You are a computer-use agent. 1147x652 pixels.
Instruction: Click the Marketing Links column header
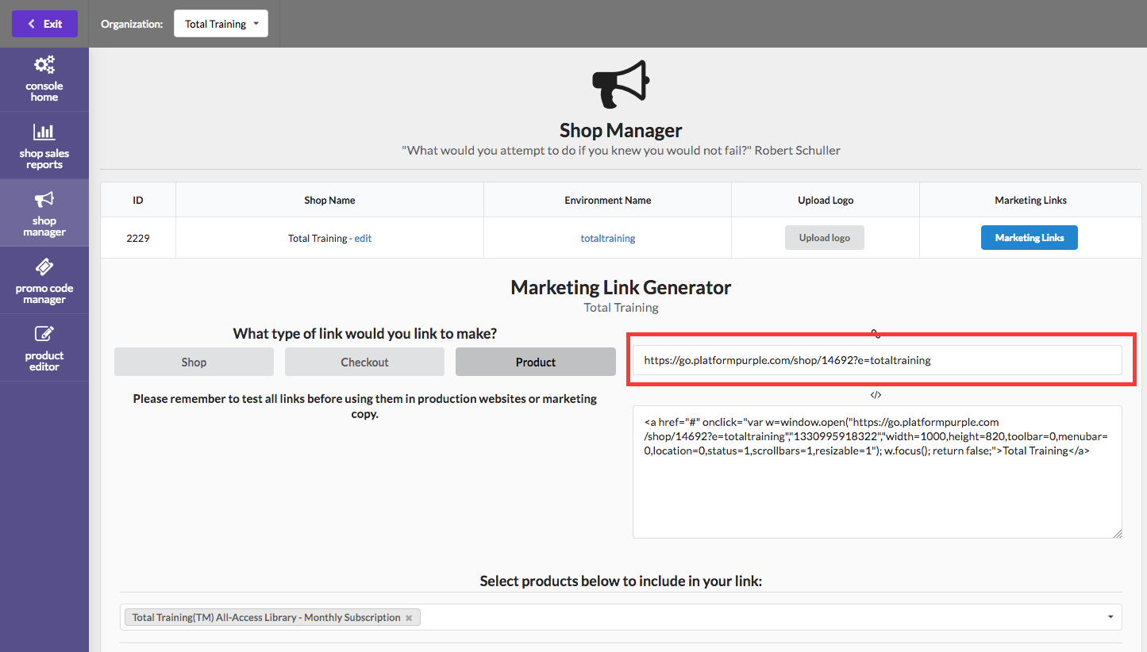(x=1030, y=200)
